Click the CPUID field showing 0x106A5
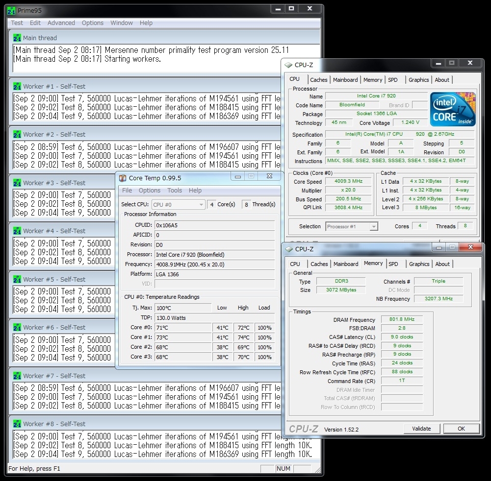The width and height of the screenshot is (491, 481). click(x=214, y=225)
